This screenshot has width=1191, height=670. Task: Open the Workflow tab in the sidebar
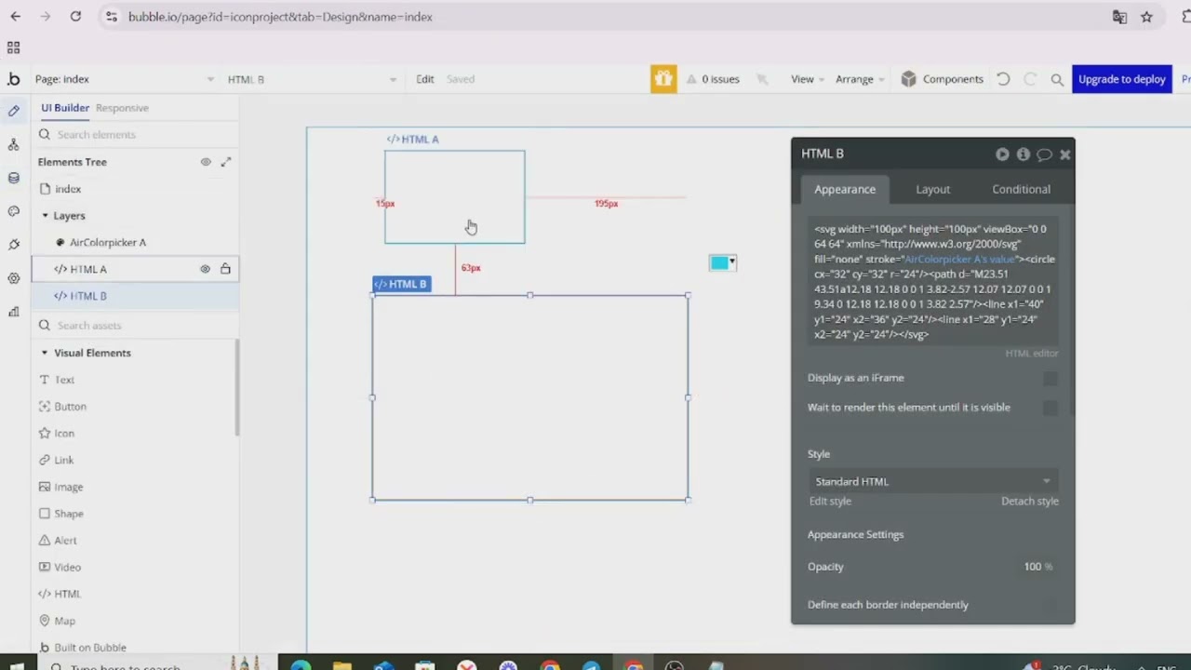tap(13, 144)
